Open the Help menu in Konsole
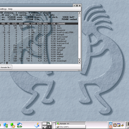The width and height of the screenshot is (129, 129). [x=10, y=9]
